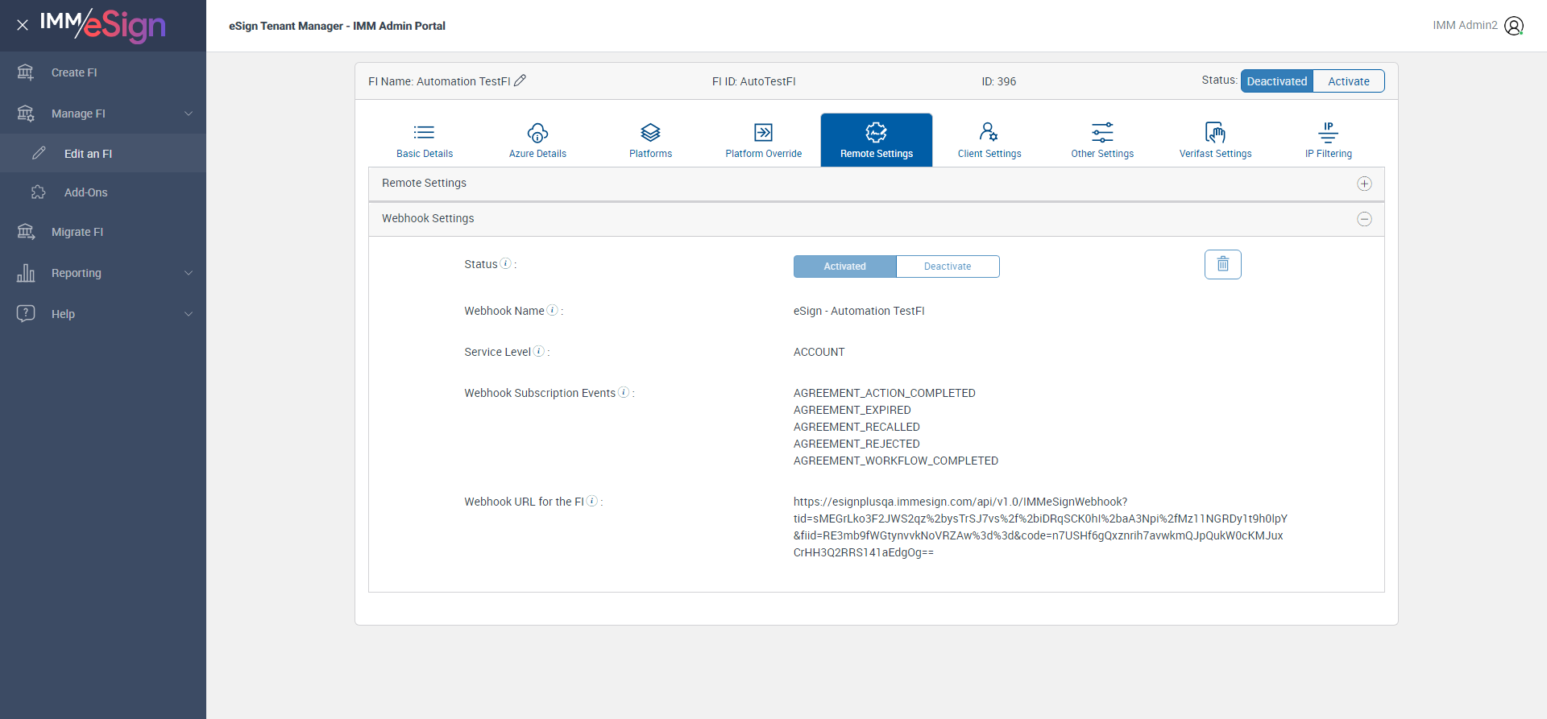1547x719 pixels.
Task: Delete the webhook with the trash icon
Action: point(1223,264)
